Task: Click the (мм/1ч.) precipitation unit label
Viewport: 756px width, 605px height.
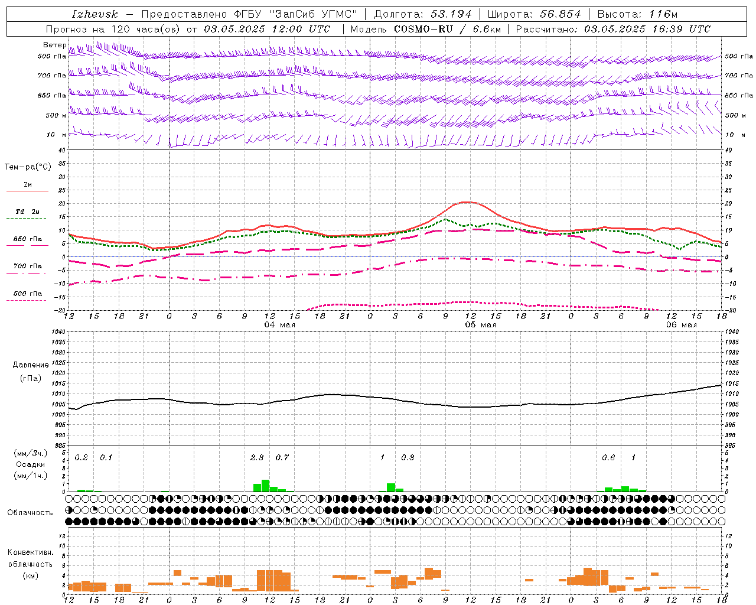Action: (31, 475)
